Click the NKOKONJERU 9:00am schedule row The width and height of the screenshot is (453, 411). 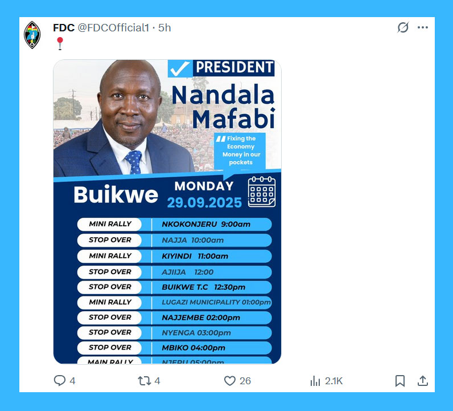[x=175, y=225]
